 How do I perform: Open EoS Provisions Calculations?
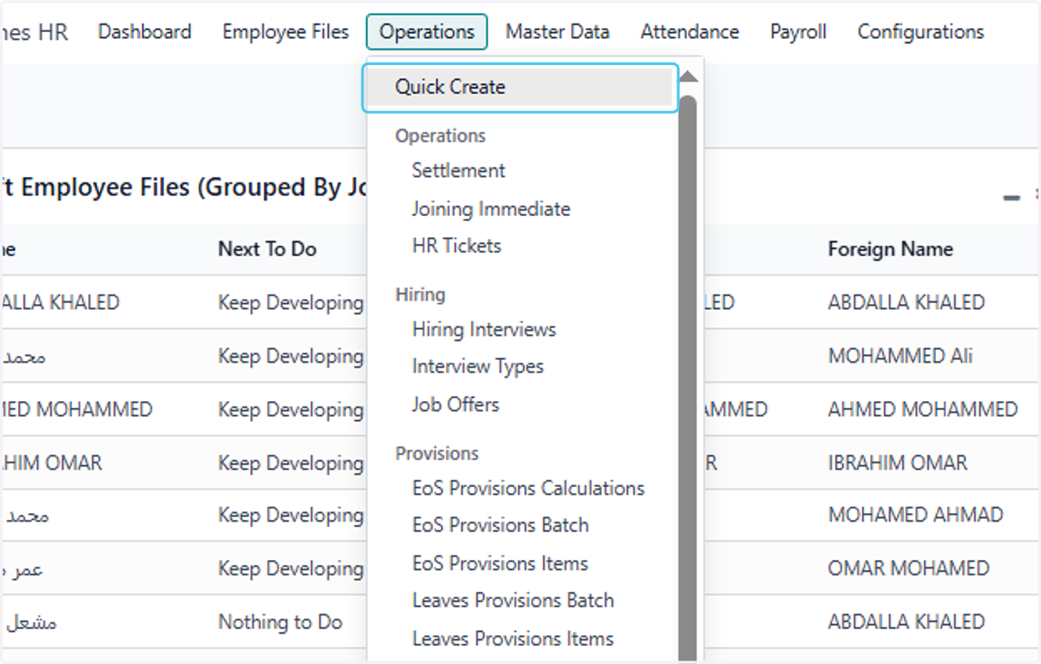[528, 489]
